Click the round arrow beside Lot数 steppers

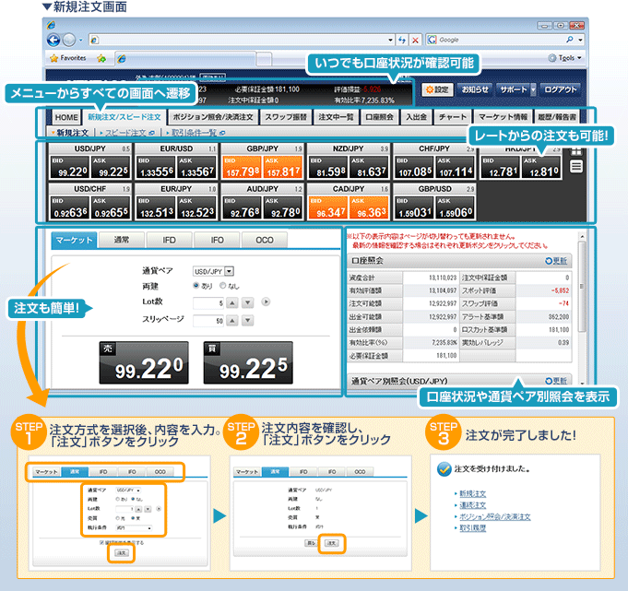pyautogui.click(x=266, y=301)
